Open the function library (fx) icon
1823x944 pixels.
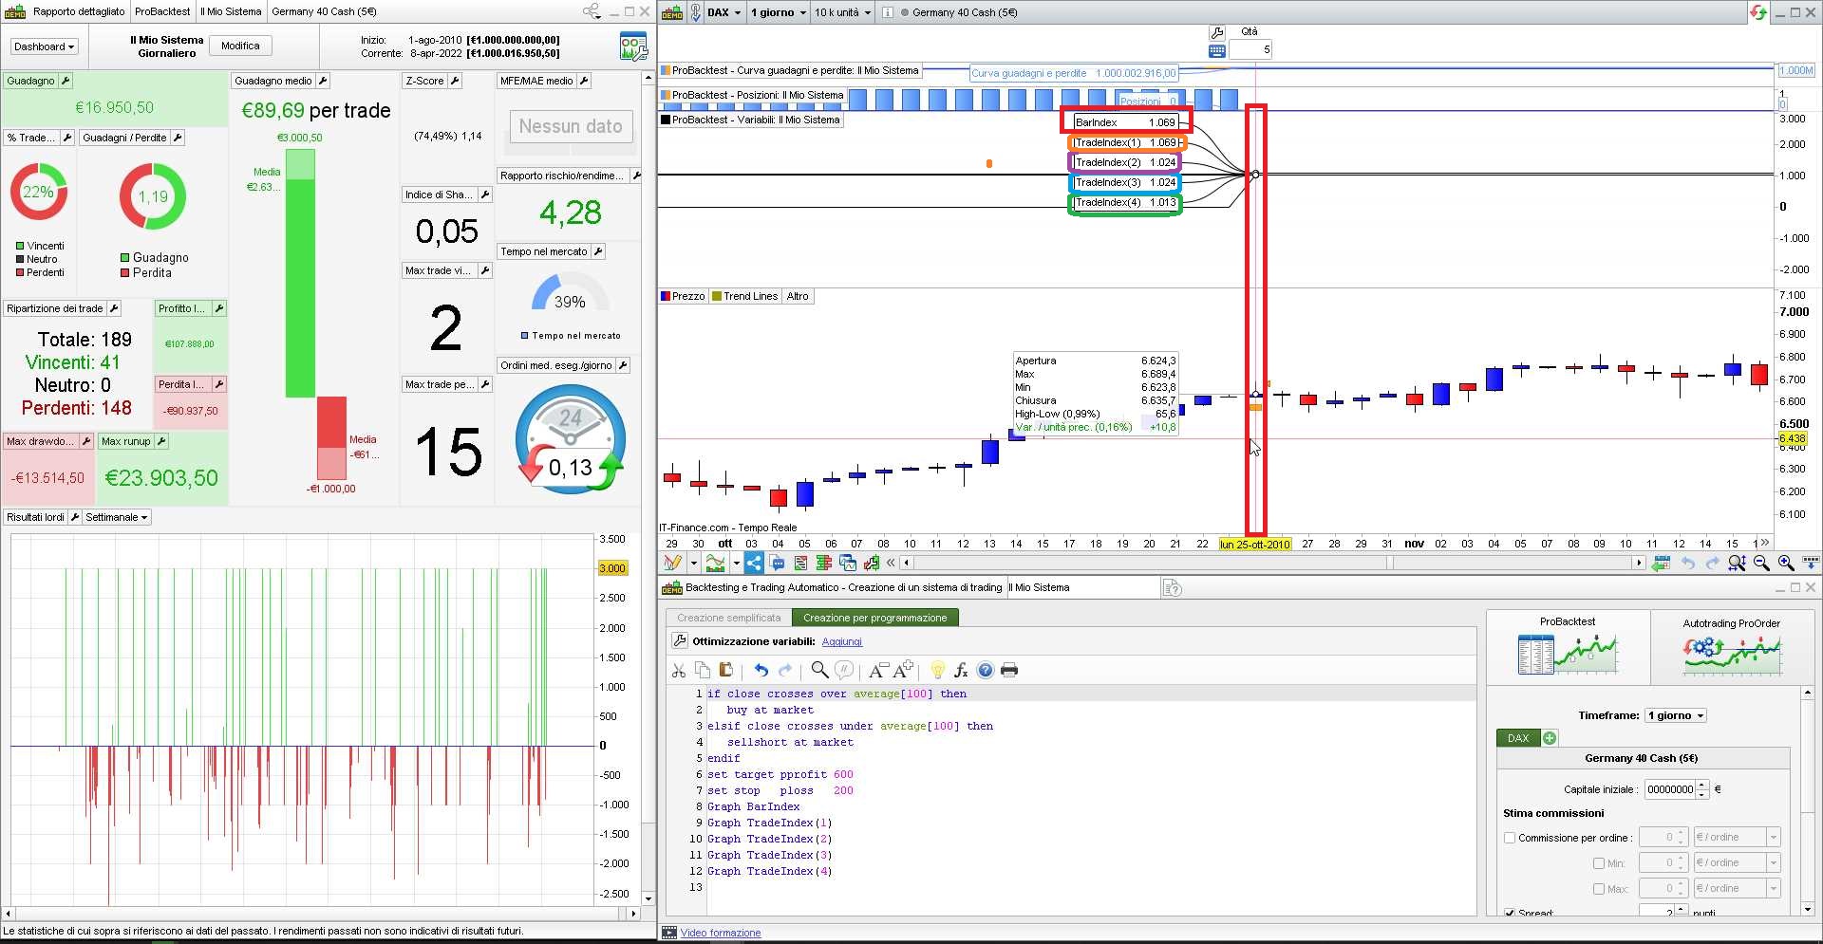coord(961,671)
